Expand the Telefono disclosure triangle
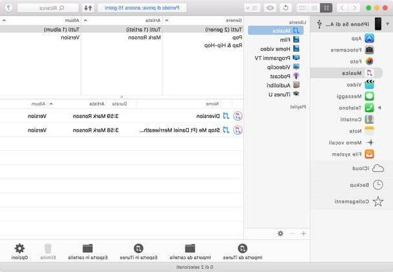The width and height of the screenshot is (393, 272). coord(379,108)
